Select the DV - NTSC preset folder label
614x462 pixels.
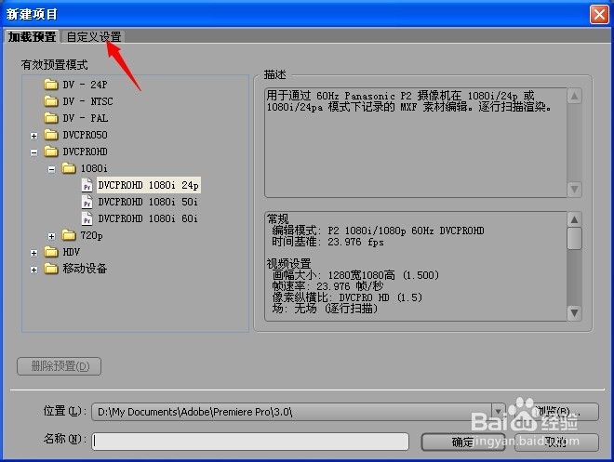(87, 101)
